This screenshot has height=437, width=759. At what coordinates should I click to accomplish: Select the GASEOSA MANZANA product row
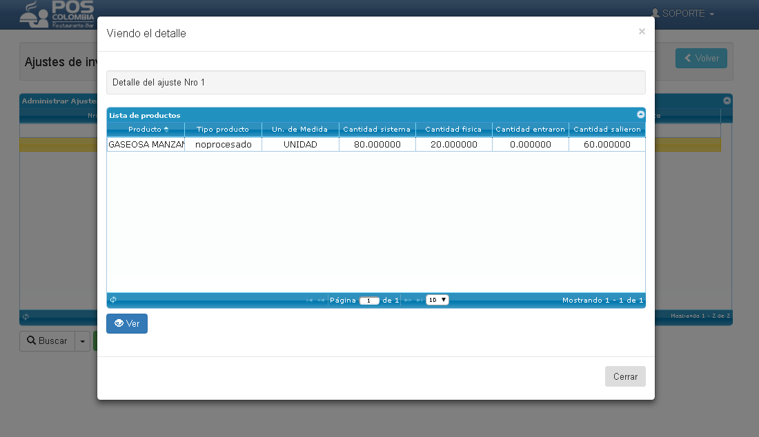tap(376, 145)
